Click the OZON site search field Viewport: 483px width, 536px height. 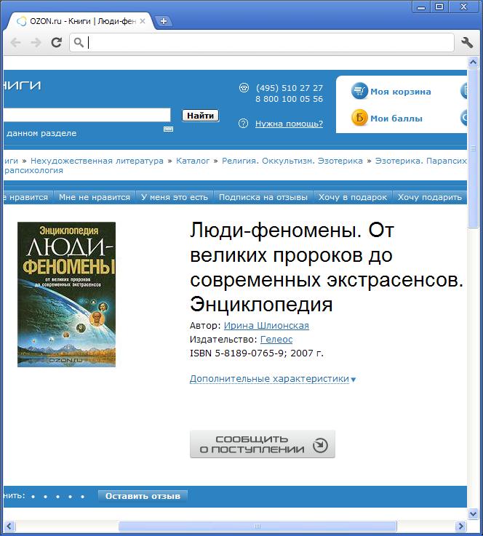[87, 115]
